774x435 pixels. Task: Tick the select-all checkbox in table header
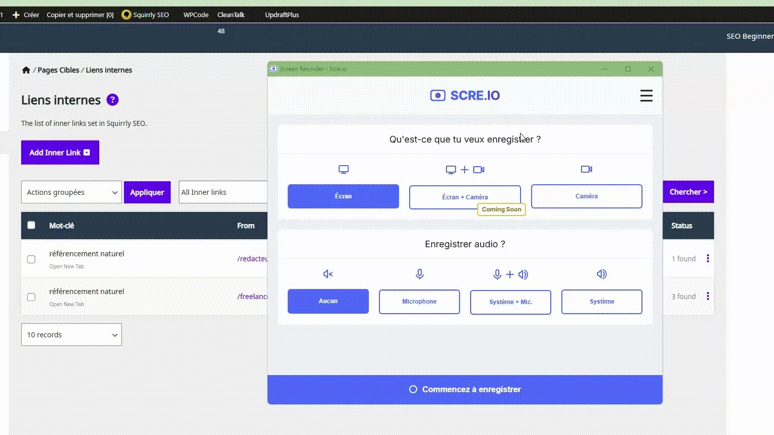coord(31,225)
